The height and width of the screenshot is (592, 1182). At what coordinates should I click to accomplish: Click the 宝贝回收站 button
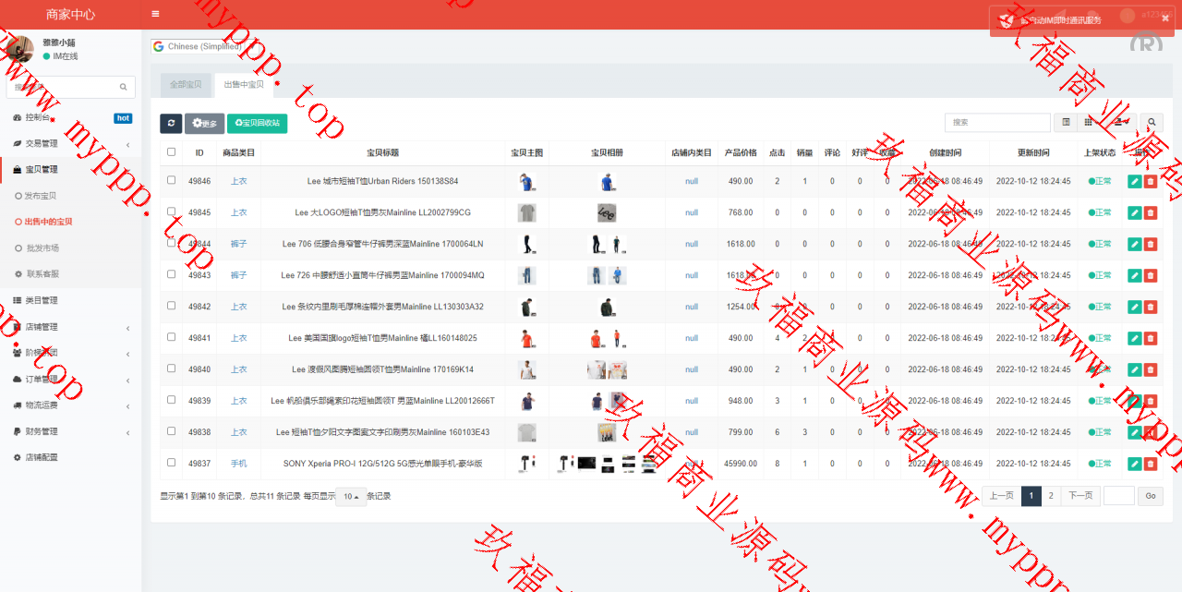257,124
